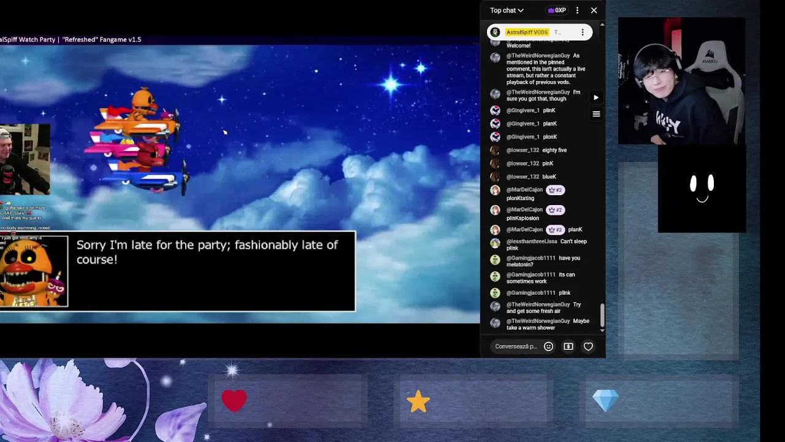Click the username @MarDelCajon beside planK

tap(524, 230)
